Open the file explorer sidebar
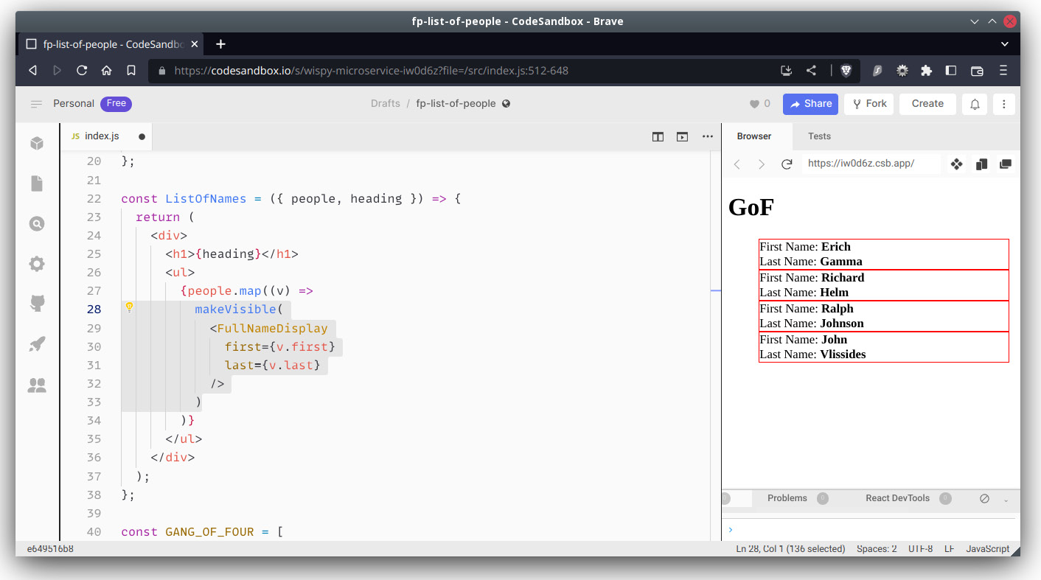1041x580 pixels. pos(37,184)
